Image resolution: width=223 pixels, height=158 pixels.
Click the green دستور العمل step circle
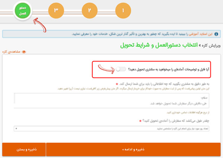[22, 11]
